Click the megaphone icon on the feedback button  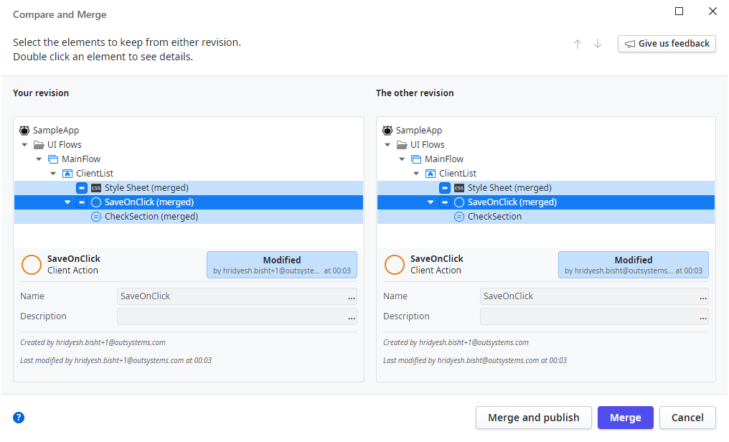click(x=631, y=44)
